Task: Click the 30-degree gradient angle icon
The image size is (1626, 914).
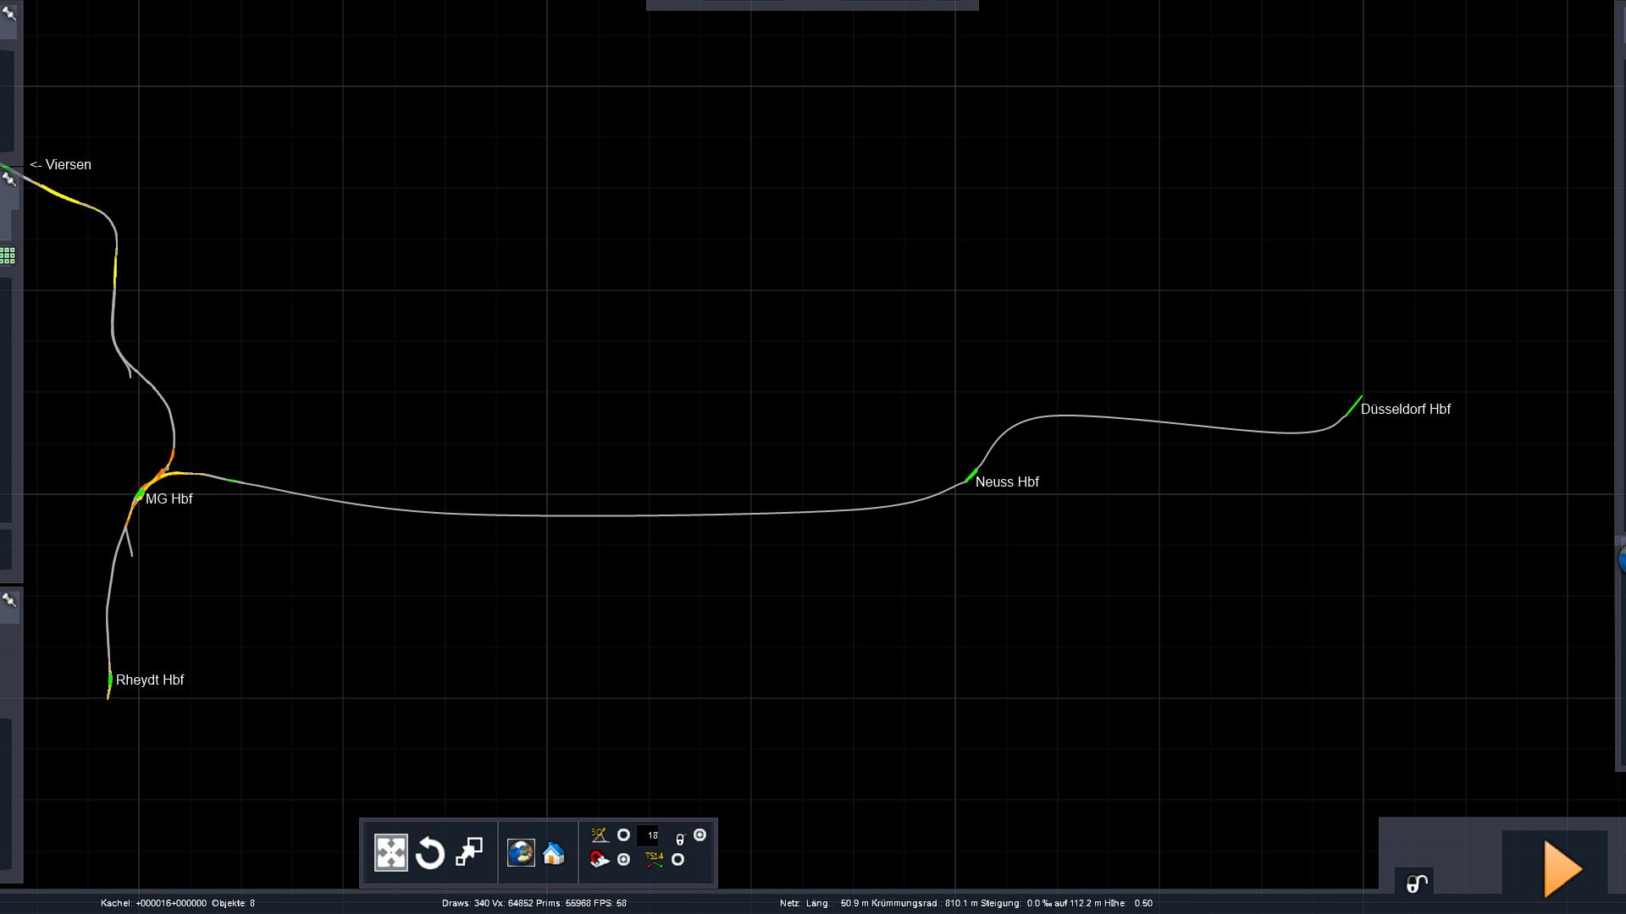Action: click(600, 835)
